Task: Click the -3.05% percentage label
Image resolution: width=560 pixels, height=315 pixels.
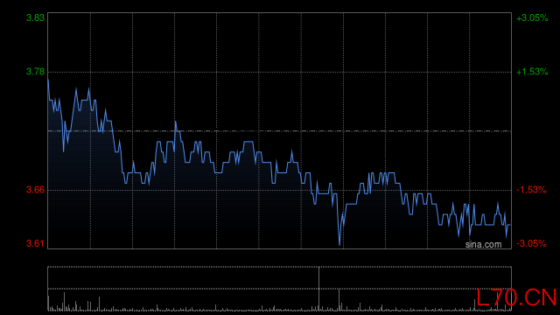Action: point(531,243)
